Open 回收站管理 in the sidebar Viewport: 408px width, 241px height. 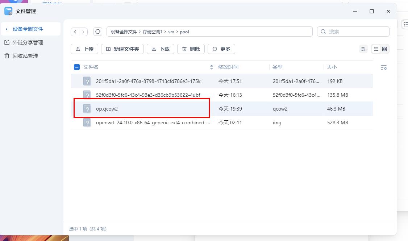click(25, 56)
